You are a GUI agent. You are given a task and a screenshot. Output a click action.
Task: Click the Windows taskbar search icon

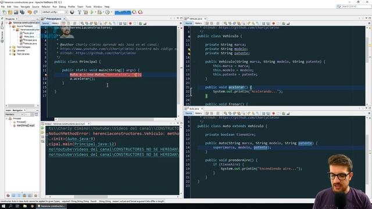click(10, 206)
